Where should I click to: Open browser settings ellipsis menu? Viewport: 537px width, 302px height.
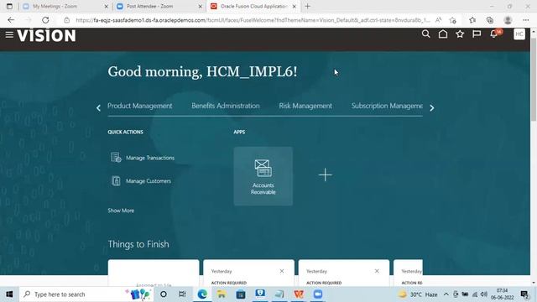(526, 20)
